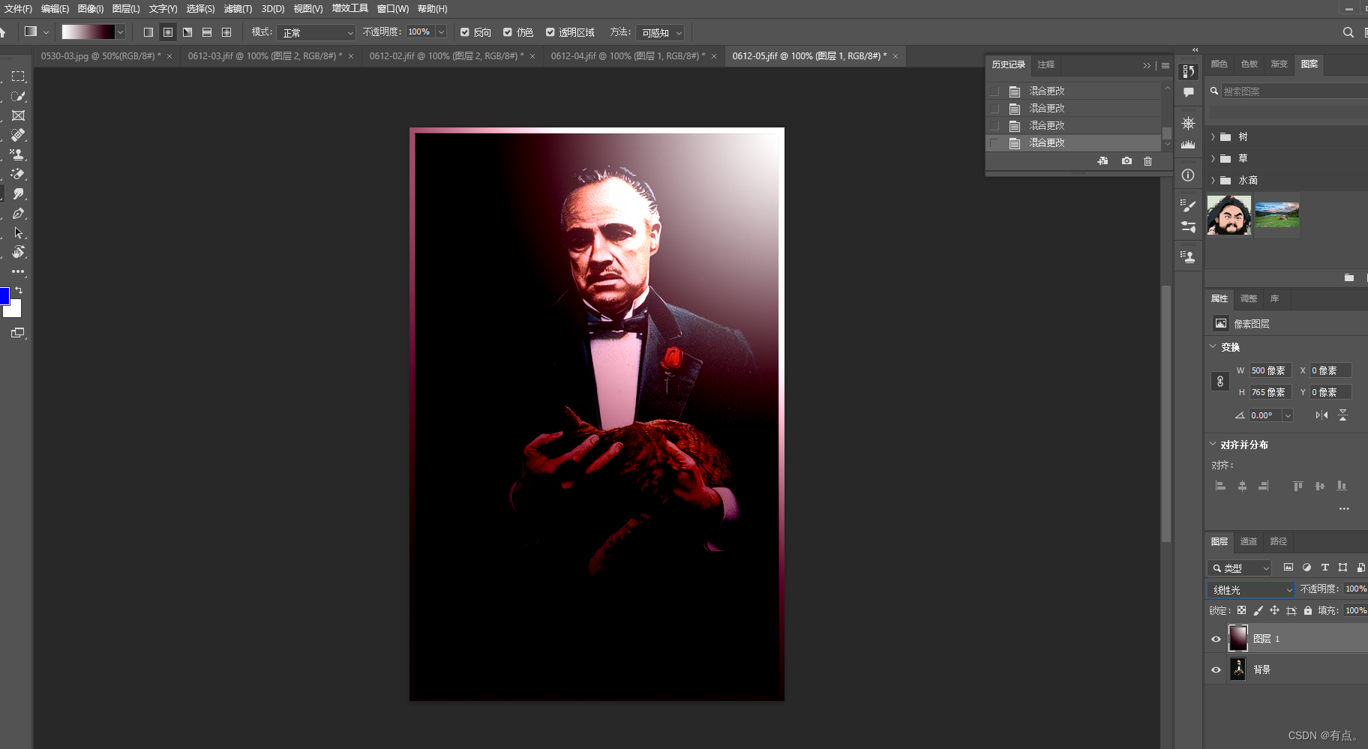This screenshot has width=1368, height=749.
Task: Open the 方法 可感知 dropdown
Action: (660, 33)
